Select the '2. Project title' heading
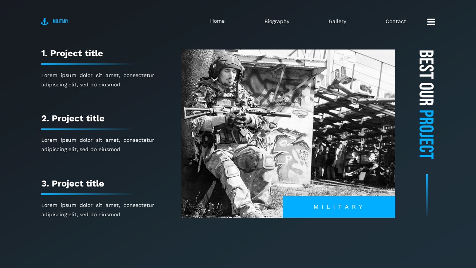Viewport: 476px width, 268px height. pyautogui.click(x=73, y=118)
